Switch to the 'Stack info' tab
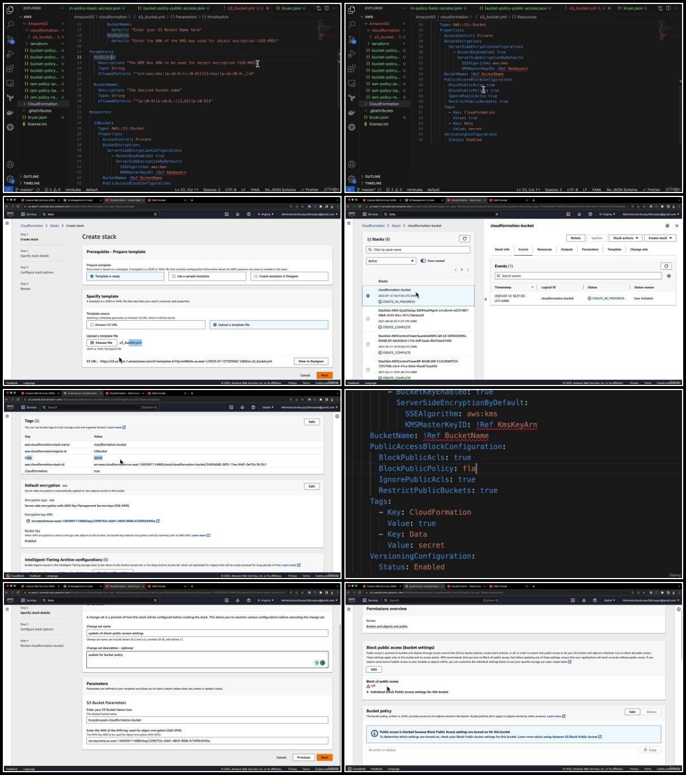This screenshot has width=686, height=775. point(502,249)
